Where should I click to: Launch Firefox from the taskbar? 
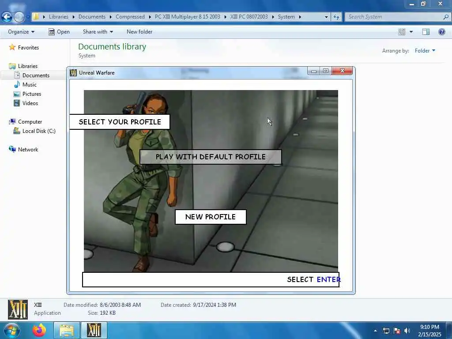pos(39,330)
